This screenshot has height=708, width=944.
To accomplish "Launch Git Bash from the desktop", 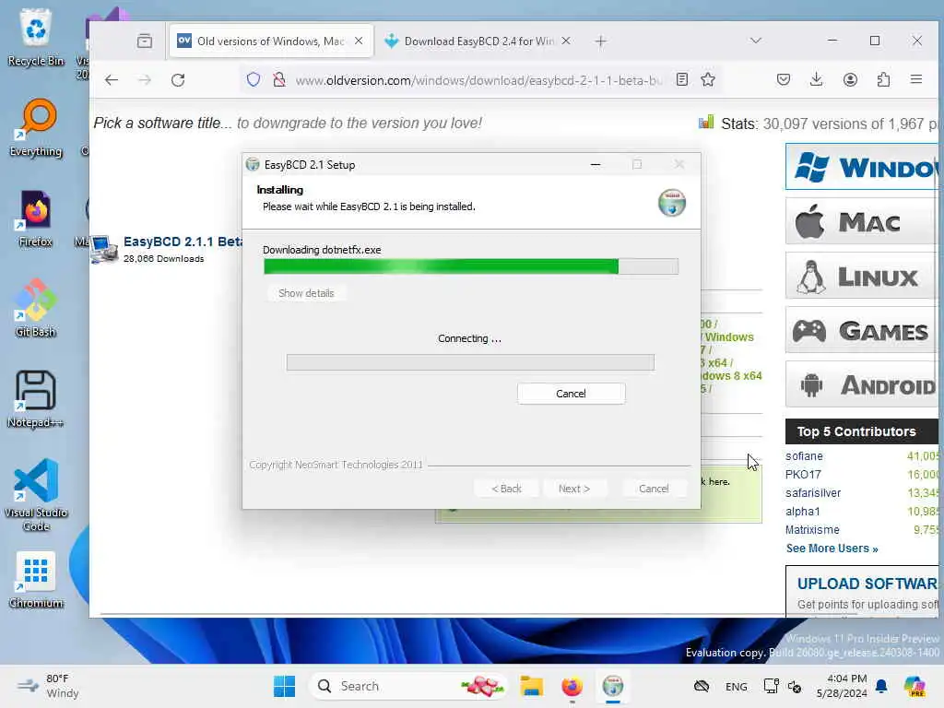I will click(36, 308).
